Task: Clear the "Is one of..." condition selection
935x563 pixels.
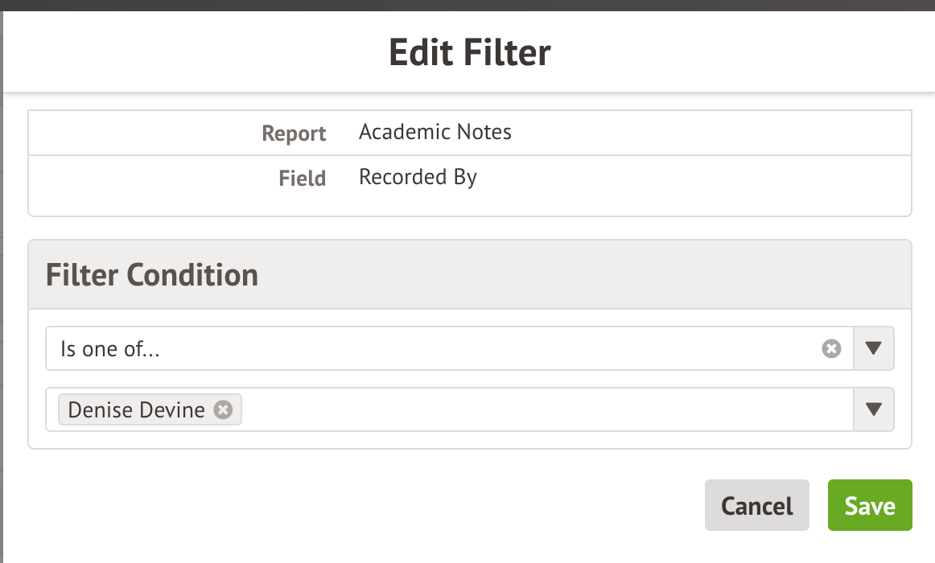Action: pyautogui.click(x=831, y=348)
